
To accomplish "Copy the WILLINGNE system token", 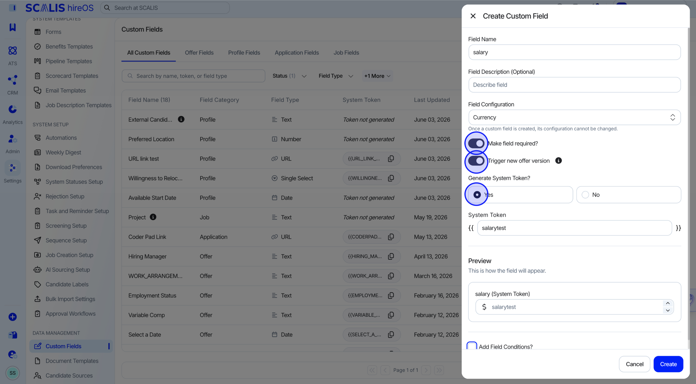I will (391, 178).
